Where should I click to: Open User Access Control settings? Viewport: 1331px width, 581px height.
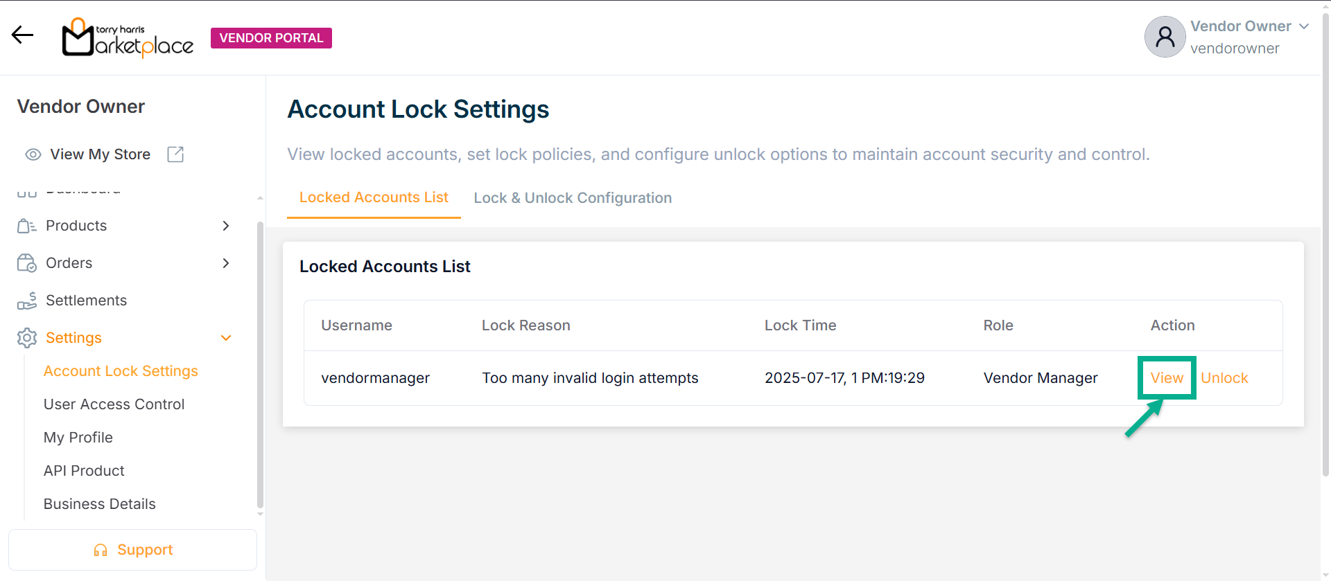pos(114,404)
